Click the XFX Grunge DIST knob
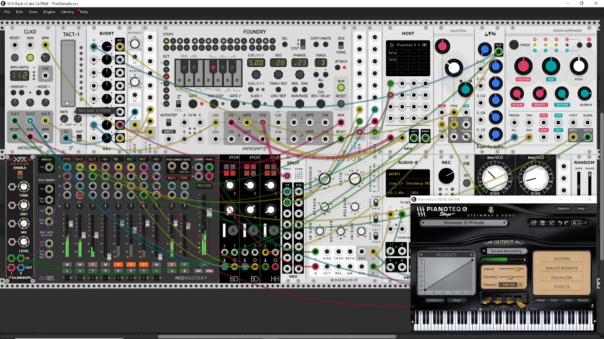The width and height of the screenshot is (604, 339). click(24, 205)
